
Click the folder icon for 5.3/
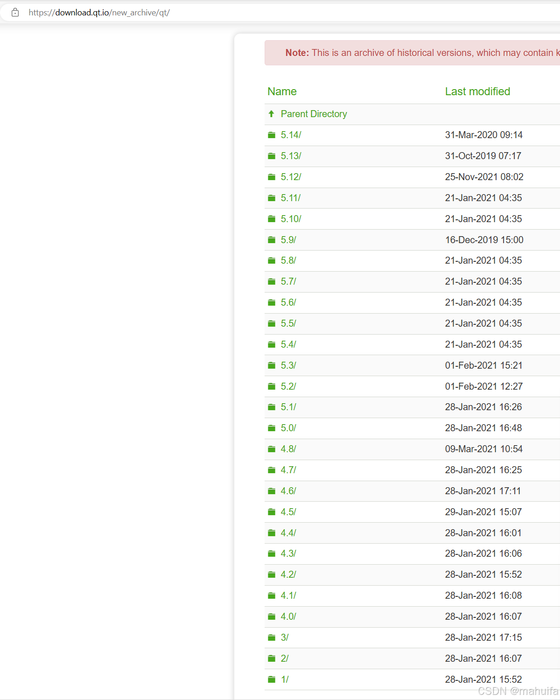tap(272, 365)
